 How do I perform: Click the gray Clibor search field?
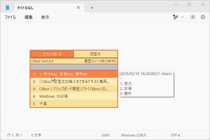(74, 67)
